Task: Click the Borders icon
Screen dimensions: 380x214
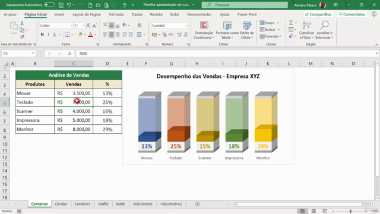Action: [x=67, y=34]
